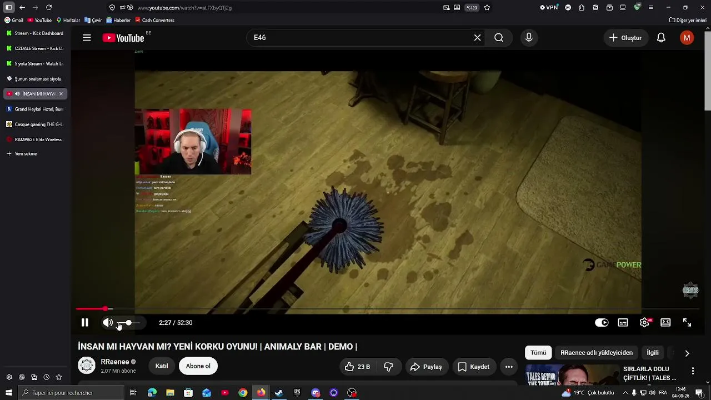The height and width of the screenshot is (400, 711).
Task: Open the video settings gear
Action: [x=644, y=323]
